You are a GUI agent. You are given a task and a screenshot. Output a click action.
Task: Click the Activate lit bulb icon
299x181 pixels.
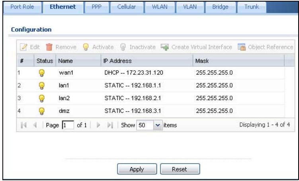click(86, 47)
